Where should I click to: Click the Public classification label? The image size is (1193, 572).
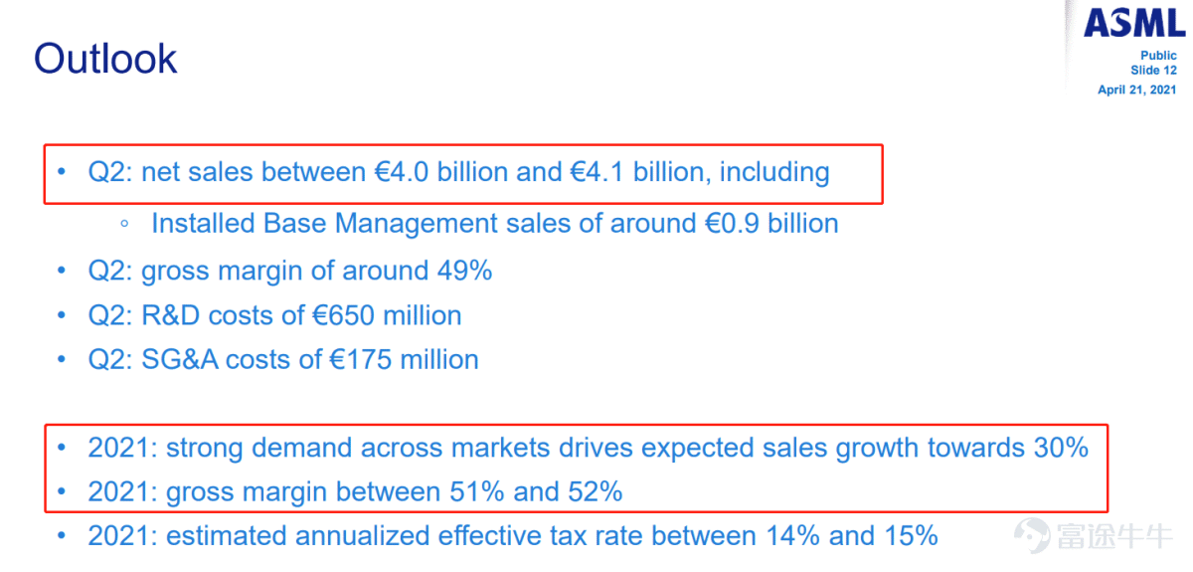(x=1158, y=57)
